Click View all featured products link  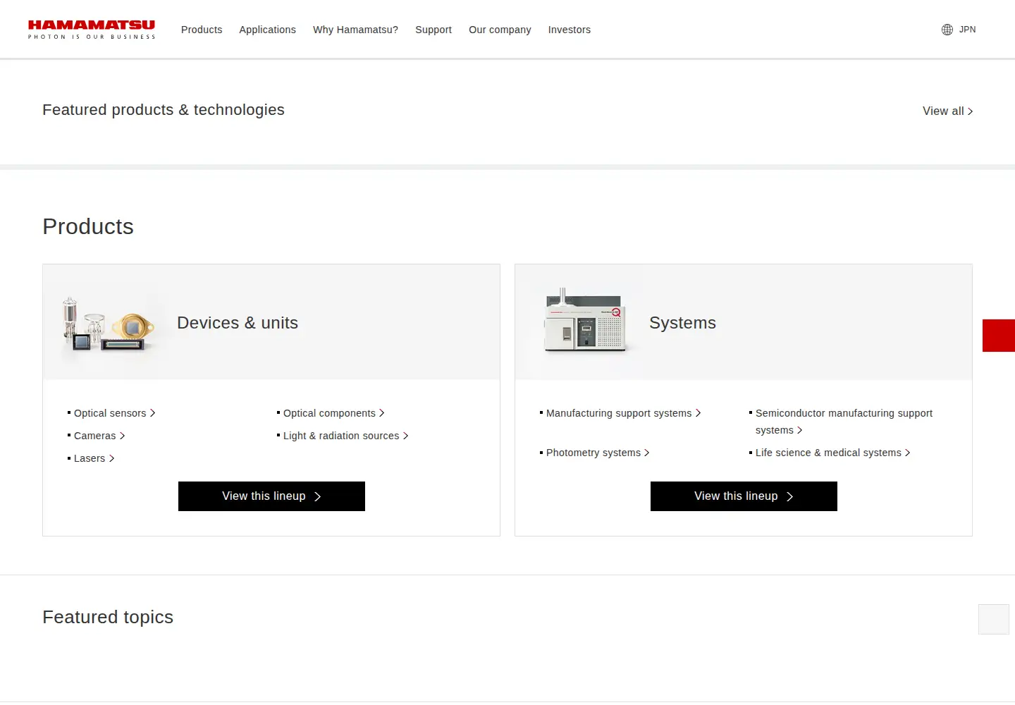pyautogui.click(x=947, y=111)
